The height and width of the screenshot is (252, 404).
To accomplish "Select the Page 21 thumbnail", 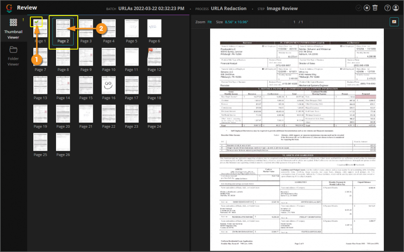I will click(86, 114).
